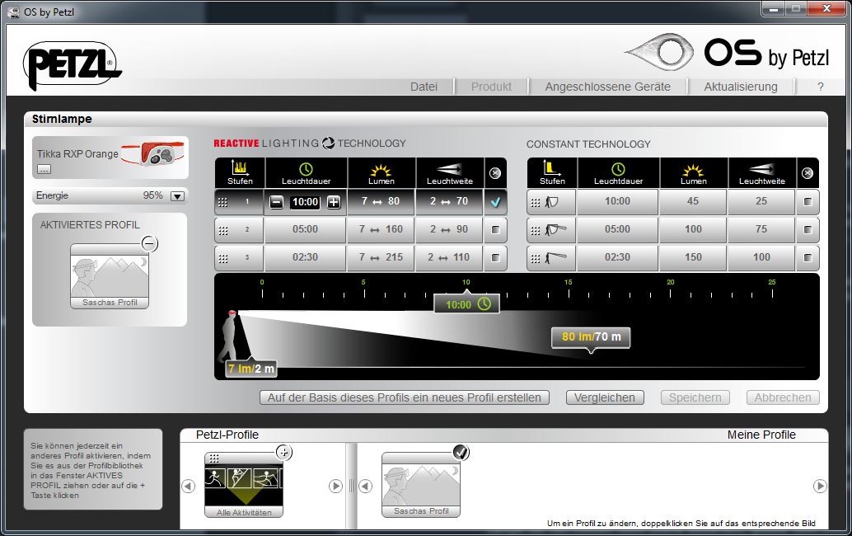Image resolution: width=852 pixels, height=536 pixels.
Task: Select the 2 ↔ 110 Leuchtweite cell
Action: (x=449, y=257)
